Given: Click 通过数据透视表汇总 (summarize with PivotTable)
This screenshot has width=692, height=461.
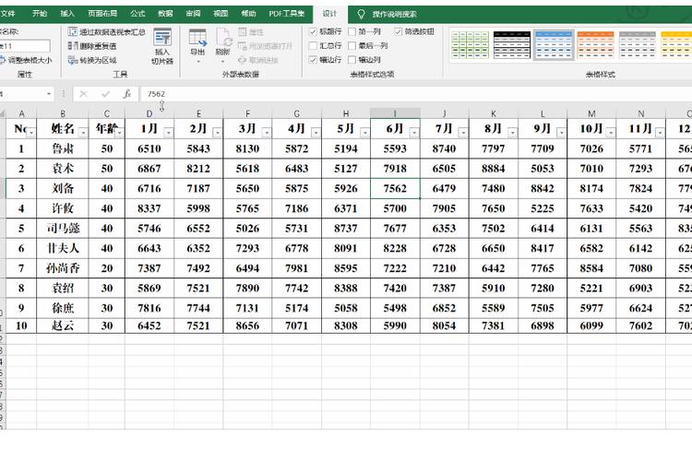Looking at the screenshot, I should pos(107,31).
